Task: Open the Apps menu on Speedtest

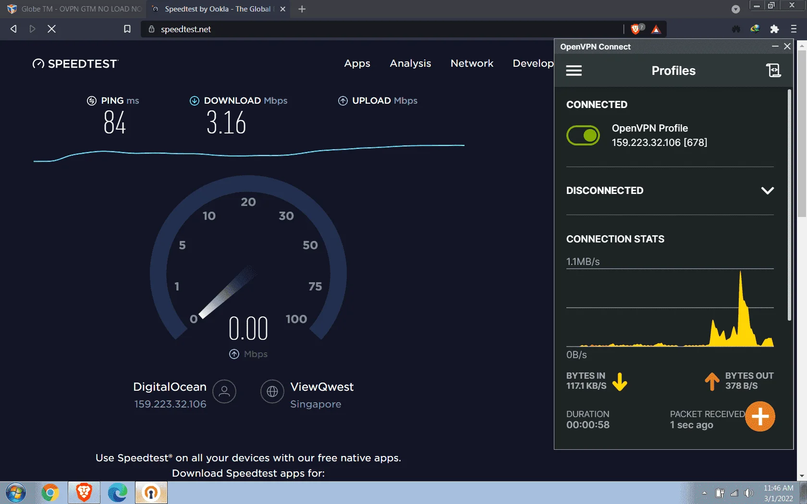Action: [x=357, y=63]
